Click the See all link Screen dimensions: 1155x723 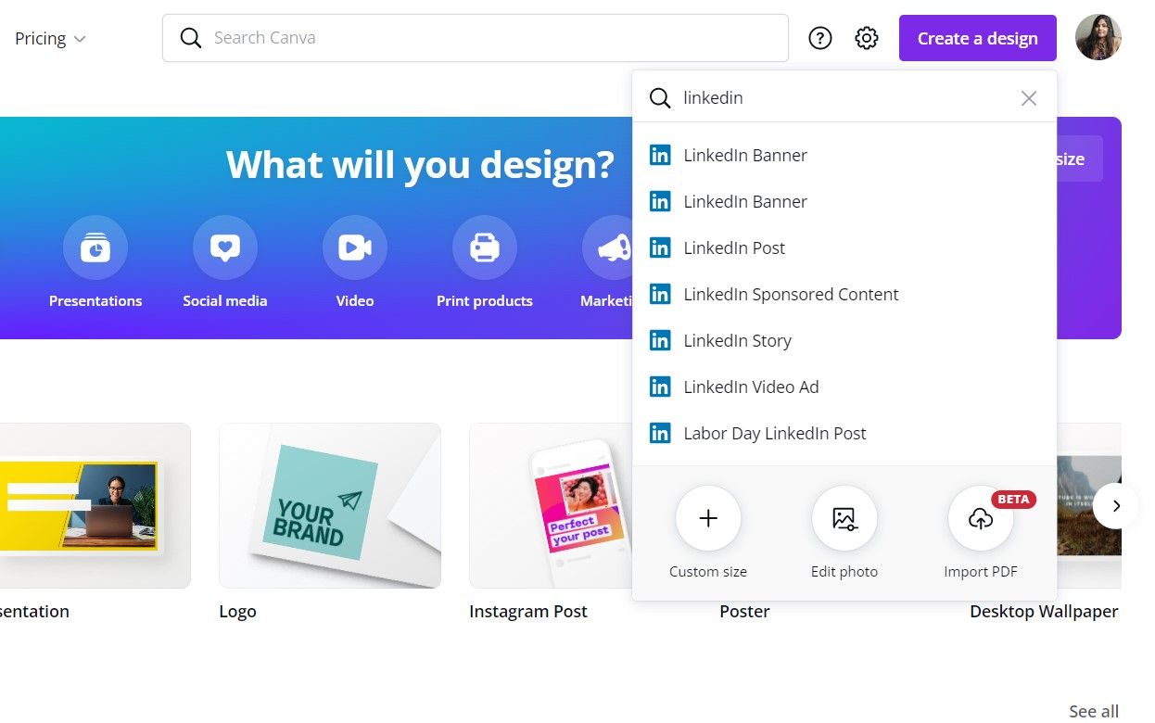(1093, 710)
